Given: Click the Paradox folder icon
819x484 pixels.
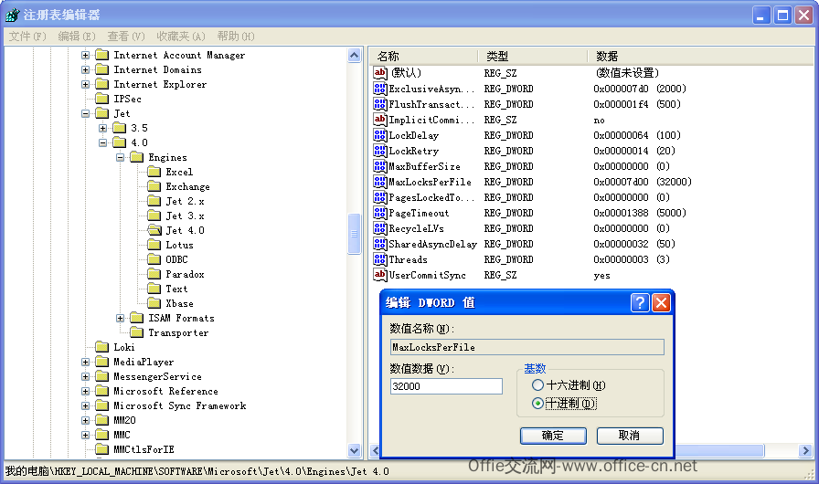Looking at the screenshot, I should (154, 274).
